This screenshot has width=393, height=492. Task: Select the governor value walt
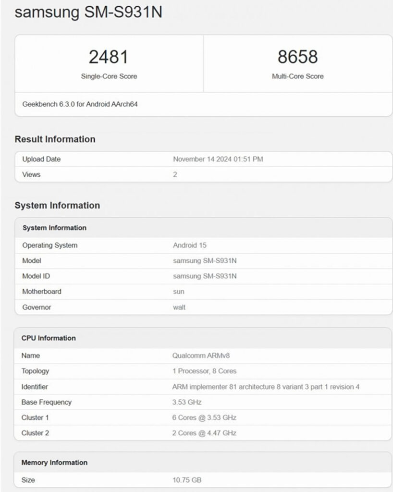pos(179,307)
